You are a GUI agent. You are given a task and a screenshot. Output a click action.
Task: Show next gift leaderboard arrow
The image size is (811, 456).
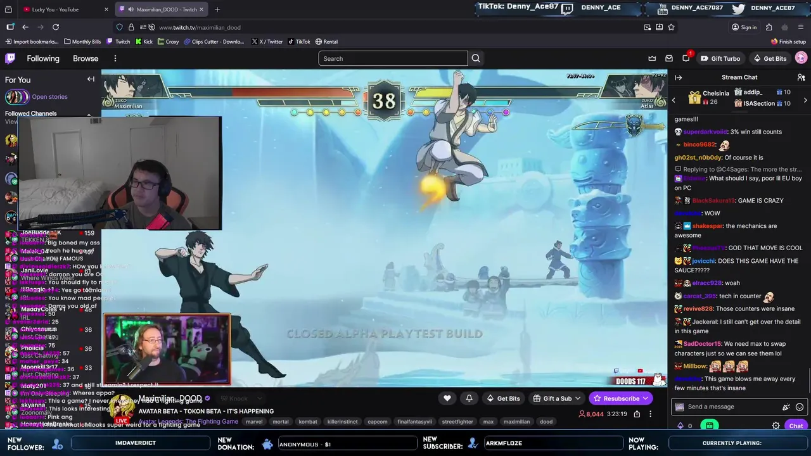click(x=805, y=100)
